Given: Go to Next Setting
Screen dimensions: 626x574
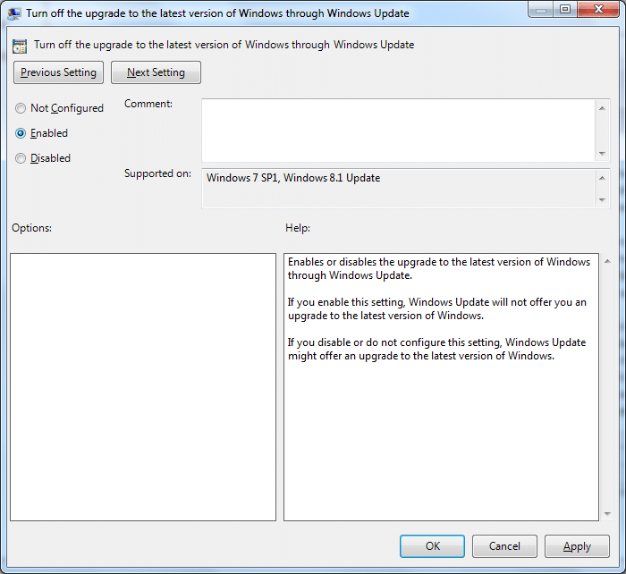Looking at the screenshot, I should (x=156, y=72).
